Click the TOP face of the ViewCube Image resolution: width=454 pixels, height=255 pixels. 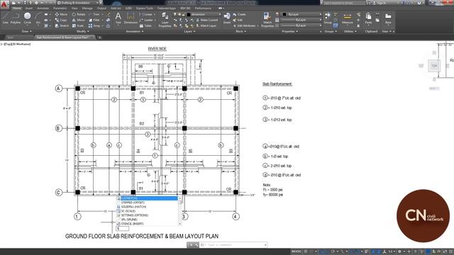tap(434, 66)
